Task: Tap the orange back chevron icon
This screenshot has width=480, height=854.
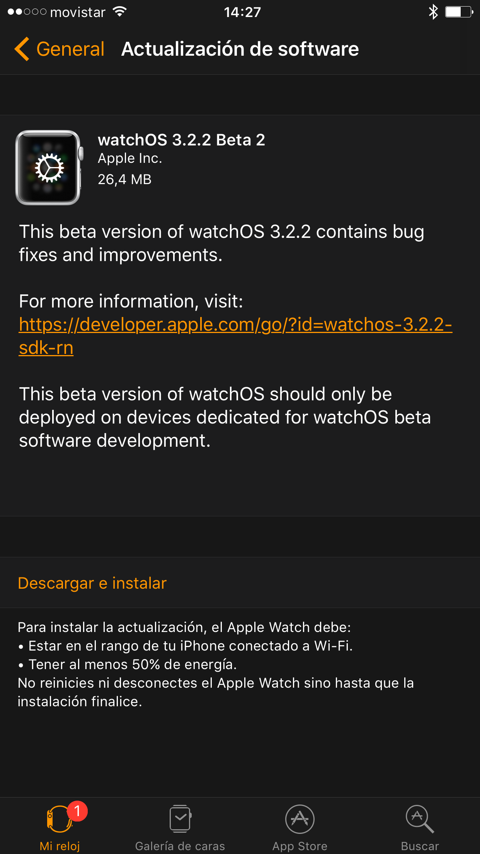Action: click(22, 49)
